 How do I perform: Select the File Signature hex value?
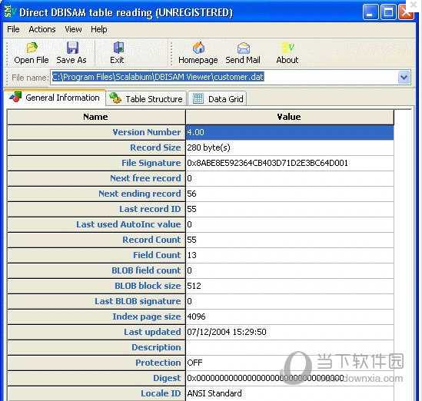[x=290, y=163]
